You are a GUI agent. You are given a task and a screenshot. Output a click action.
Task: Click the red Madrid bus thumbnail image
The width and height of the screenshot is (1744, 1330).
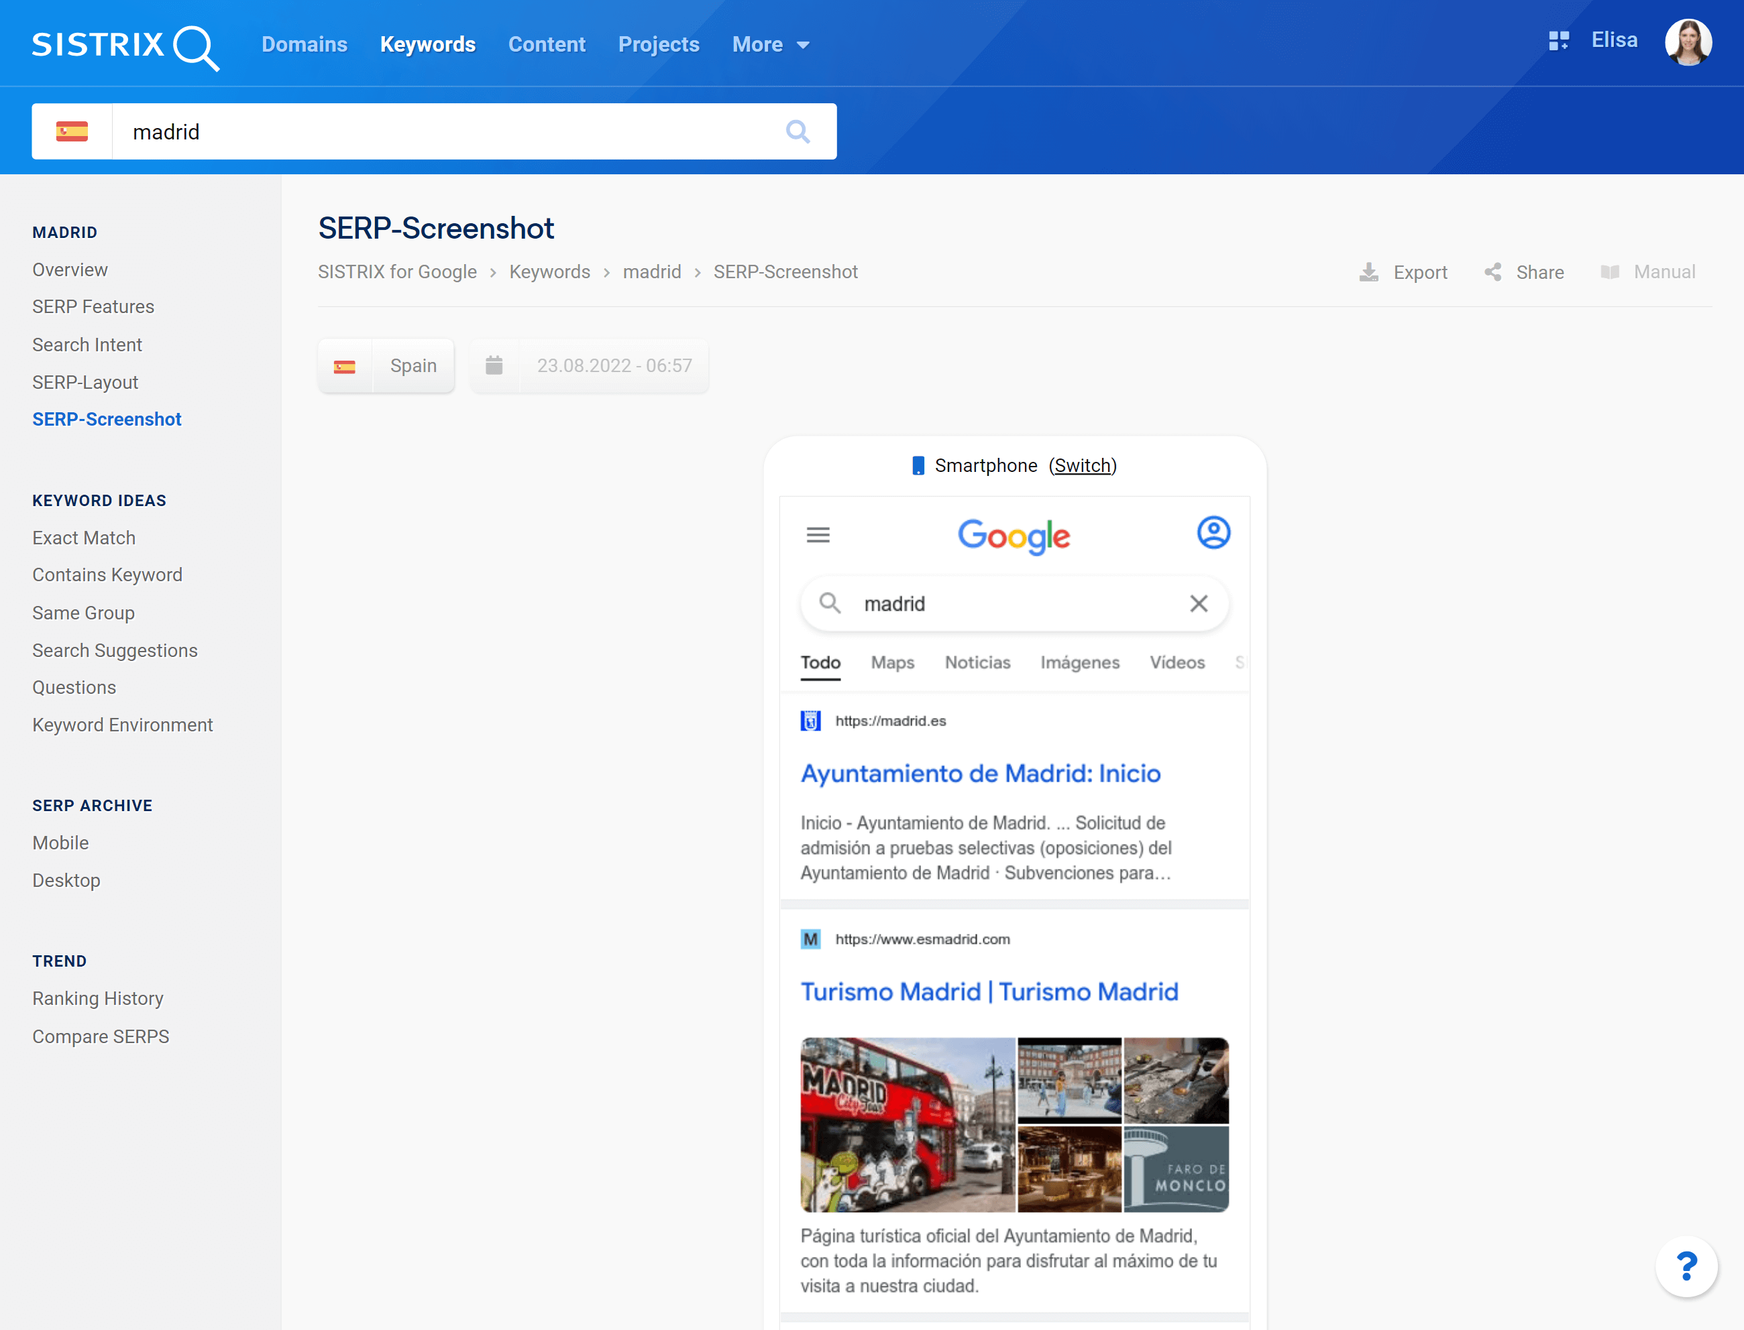907,1124
